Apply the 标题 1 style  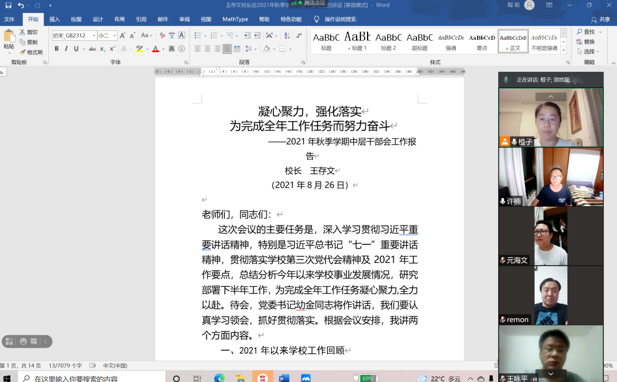(x=357, y=40)
